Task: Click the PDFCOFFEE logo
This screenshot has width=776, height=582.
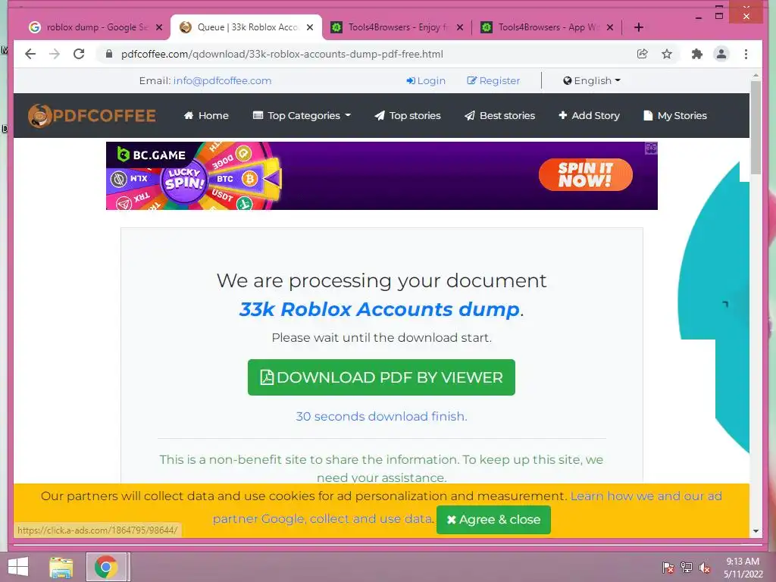Action: point(92,116)
